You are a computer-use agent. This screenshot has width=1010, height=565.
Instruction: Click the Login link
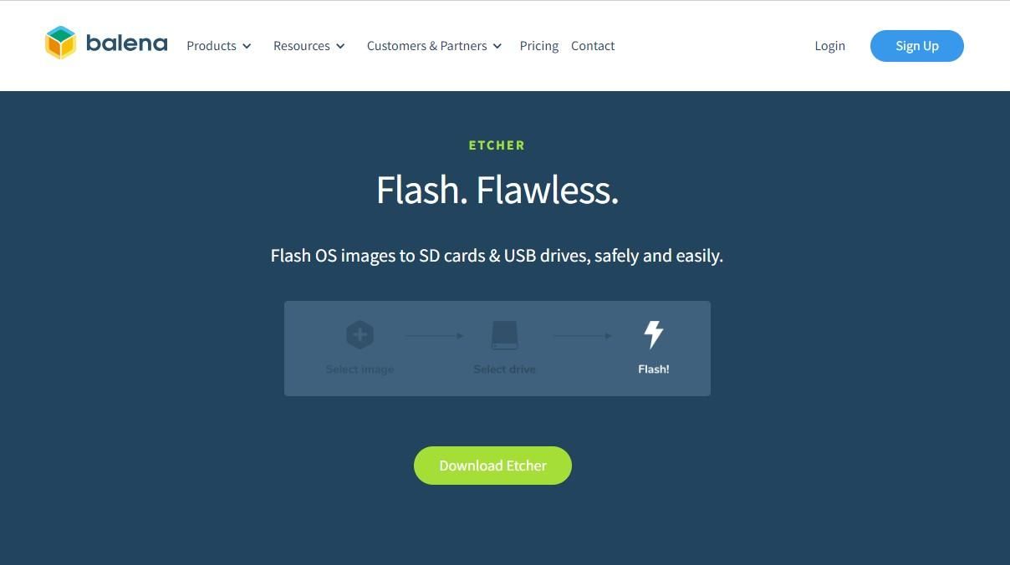click(x=830, y=46)
